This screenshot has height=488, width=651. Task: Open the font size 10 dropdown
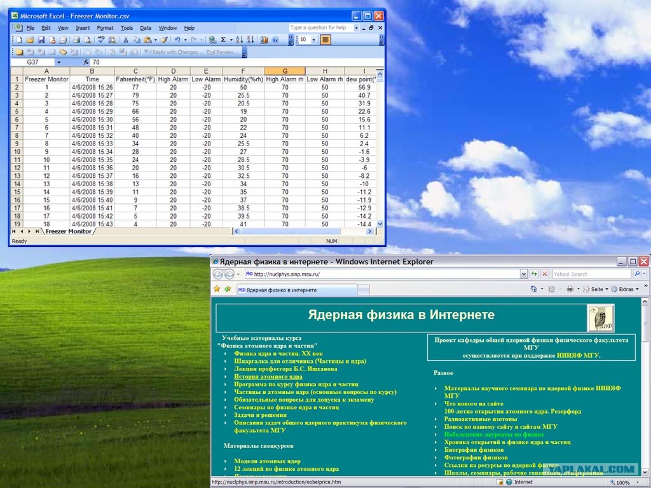click(x=313, y=40)
